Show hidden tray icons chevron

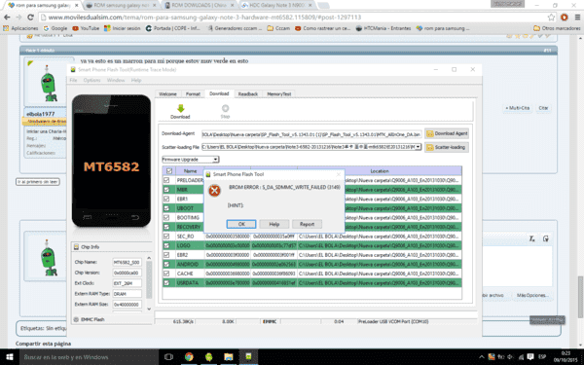coord(482,357)
